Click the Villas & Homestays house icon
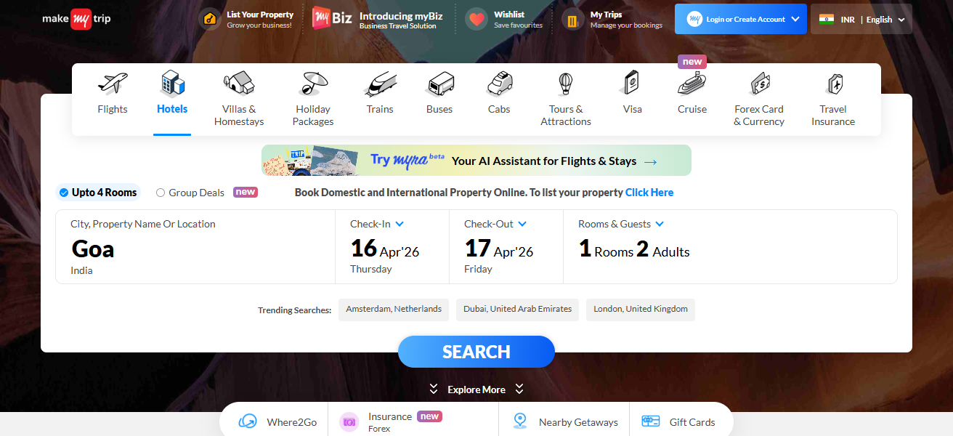Screen dimensions: 953x436 pyautogui.click(x=239, y=83)
